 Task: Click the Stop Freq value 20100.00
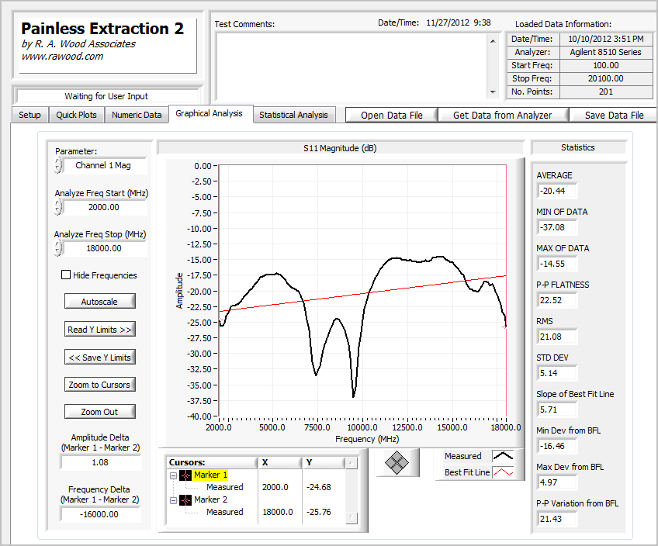point(605,79)
